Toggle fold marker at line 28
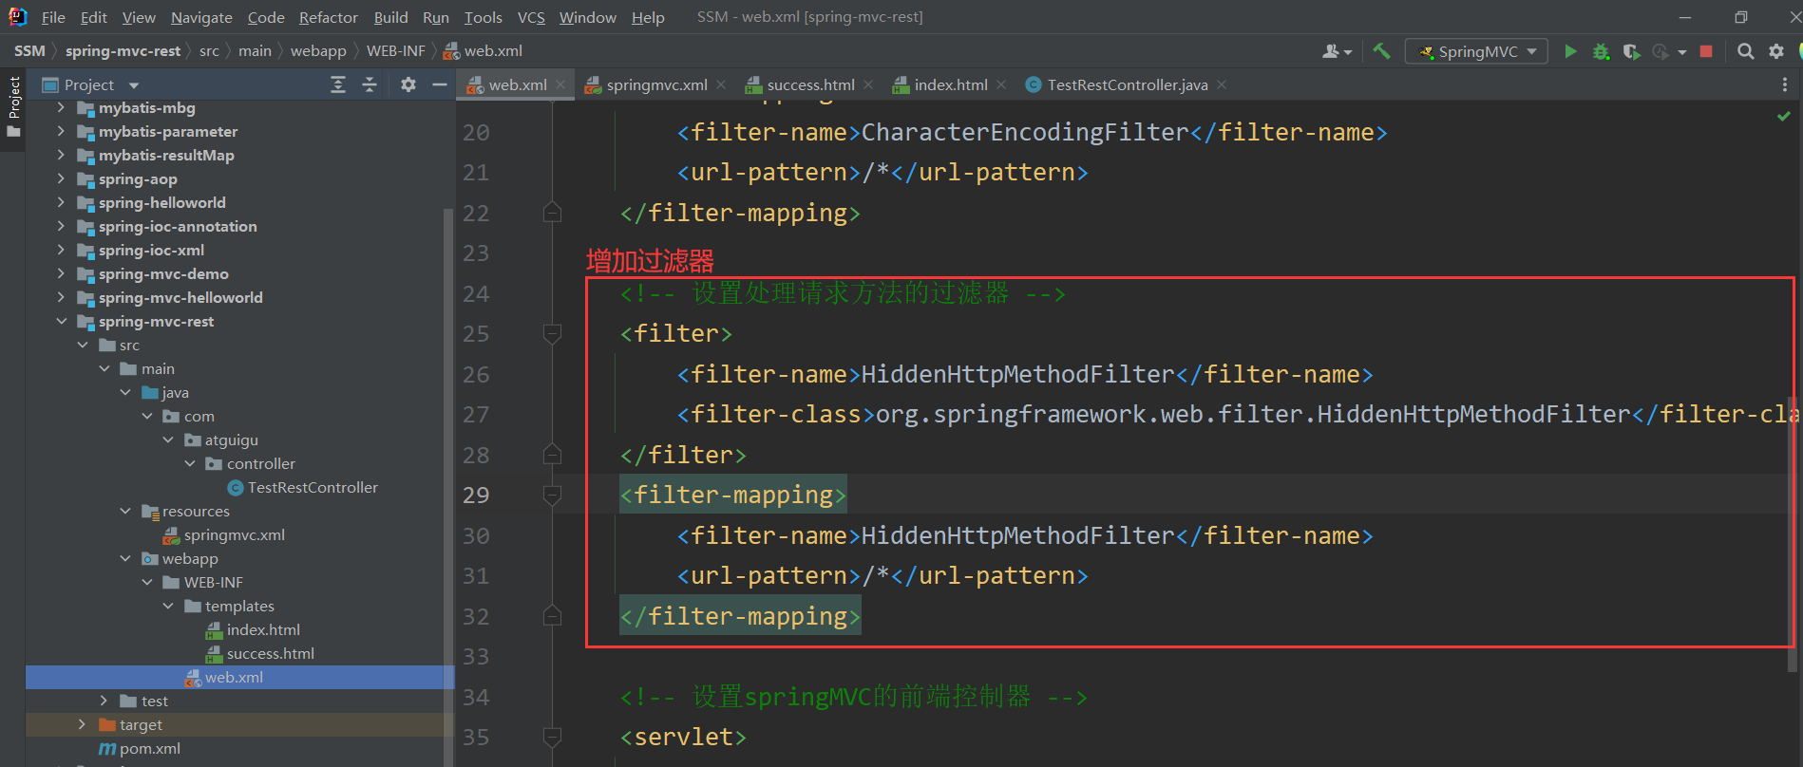 (x=552, y=455)
